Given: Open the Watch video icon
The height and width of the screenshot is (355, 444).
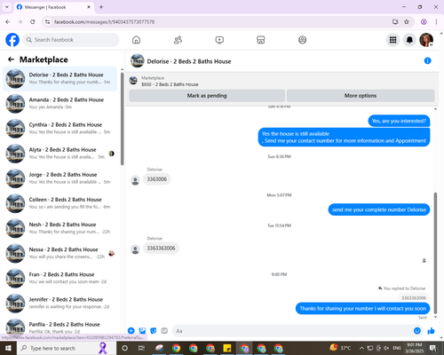Looking at the screenshot, I should [x=219, y=40].
